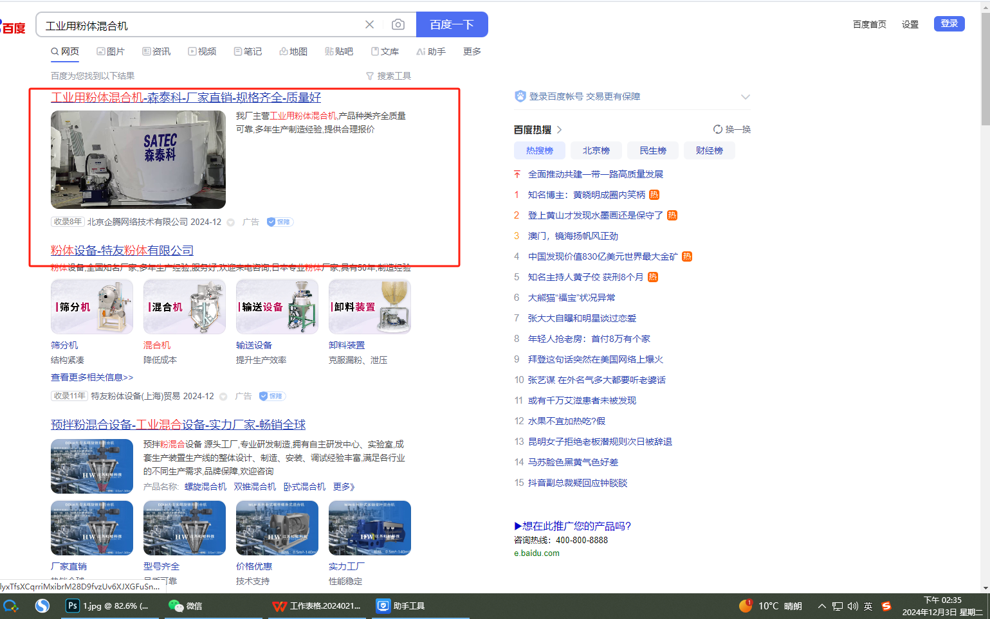Open the volume tray icon

click(853, 606)
